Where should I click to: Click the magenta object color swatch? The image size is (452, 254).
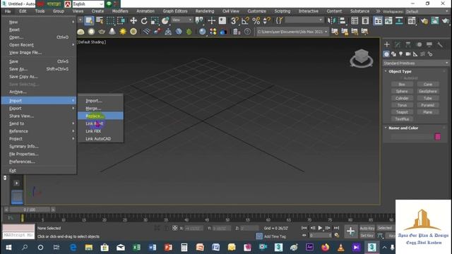click(438, 137)
